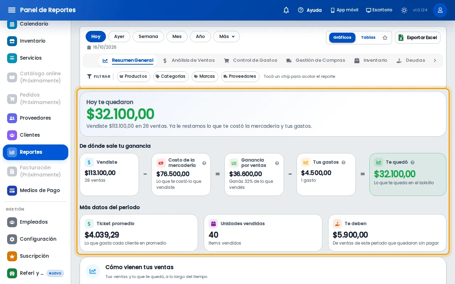Open the hamburger navigation menu
Screen dimensions: 455x284
(12, 10)
